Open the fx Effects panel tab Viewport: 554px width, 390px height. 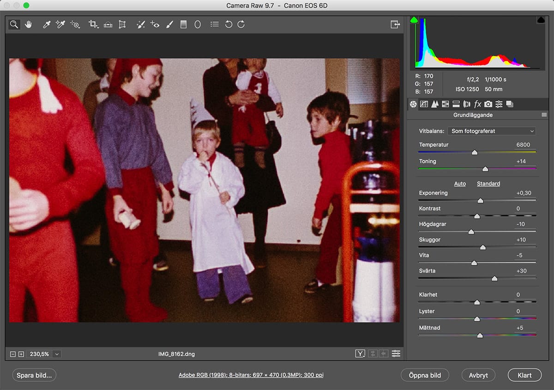click(478, 104)
